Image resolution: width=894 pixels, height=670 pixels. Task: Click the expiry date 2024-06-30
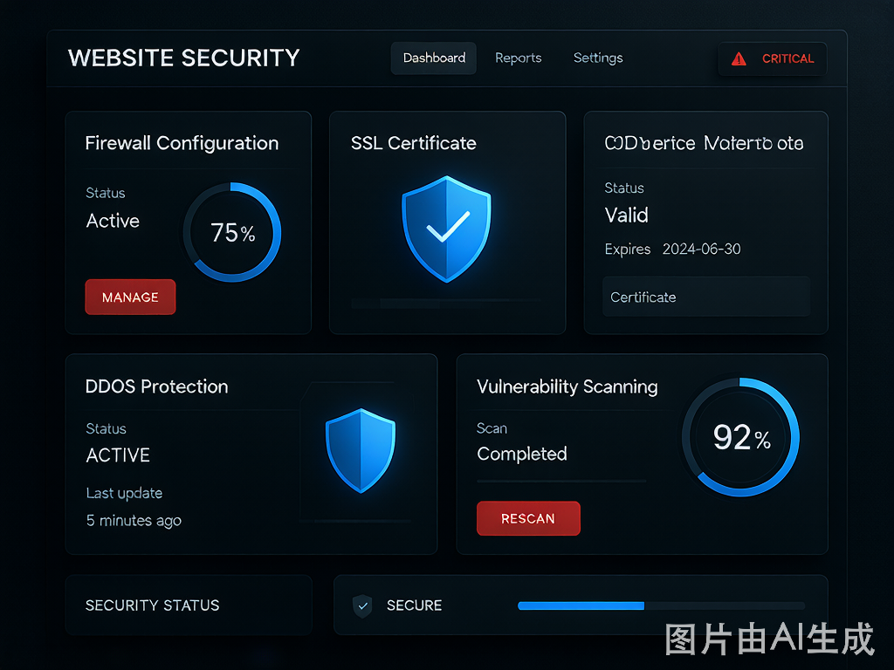click(701, 249)
